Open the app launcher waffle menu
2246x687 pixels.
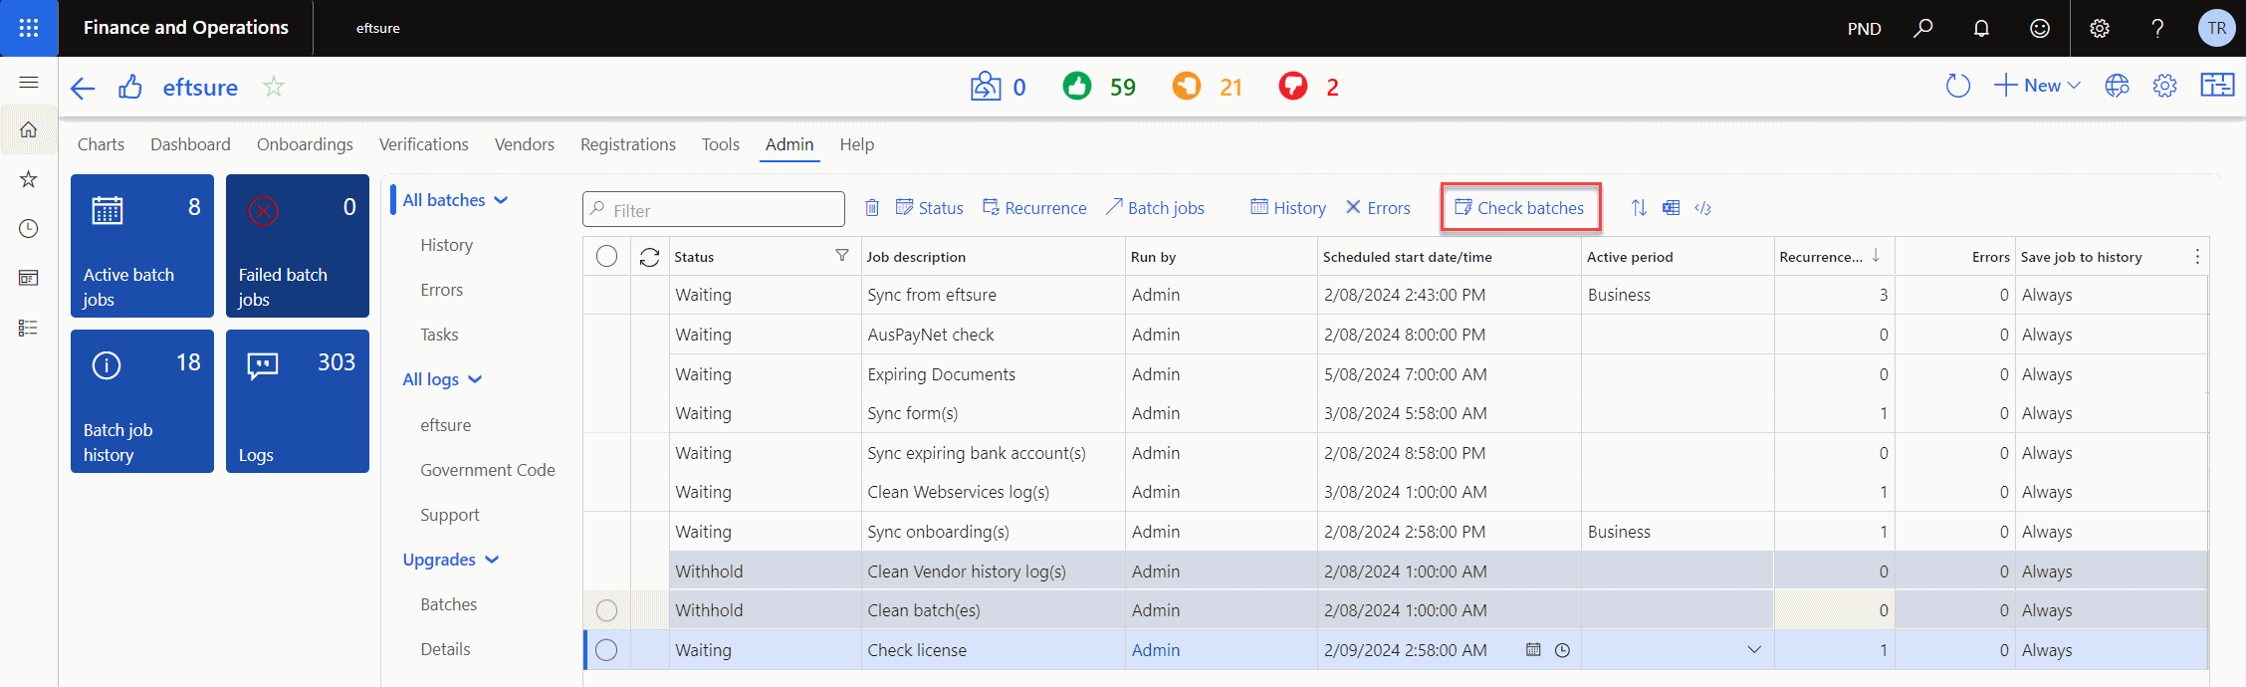click(x=29, y=28)
